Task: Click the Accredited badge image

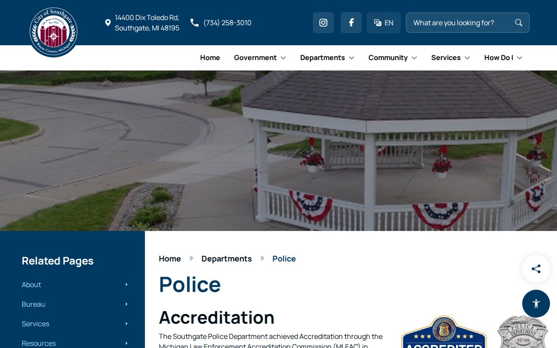Action: 444,332
